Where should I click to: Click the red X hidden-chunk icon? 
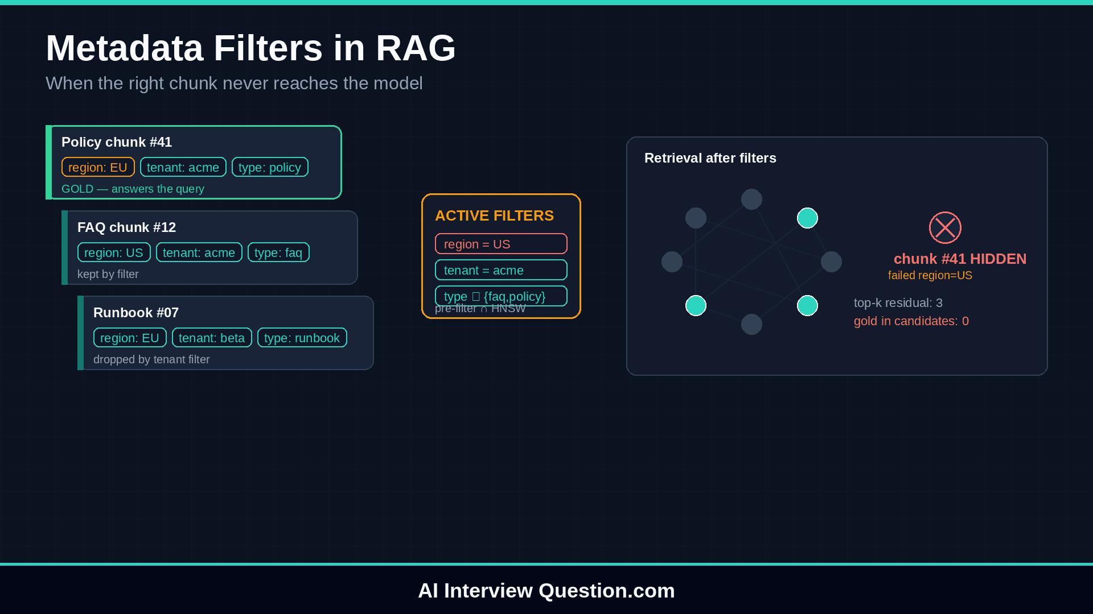coord(945,227)
